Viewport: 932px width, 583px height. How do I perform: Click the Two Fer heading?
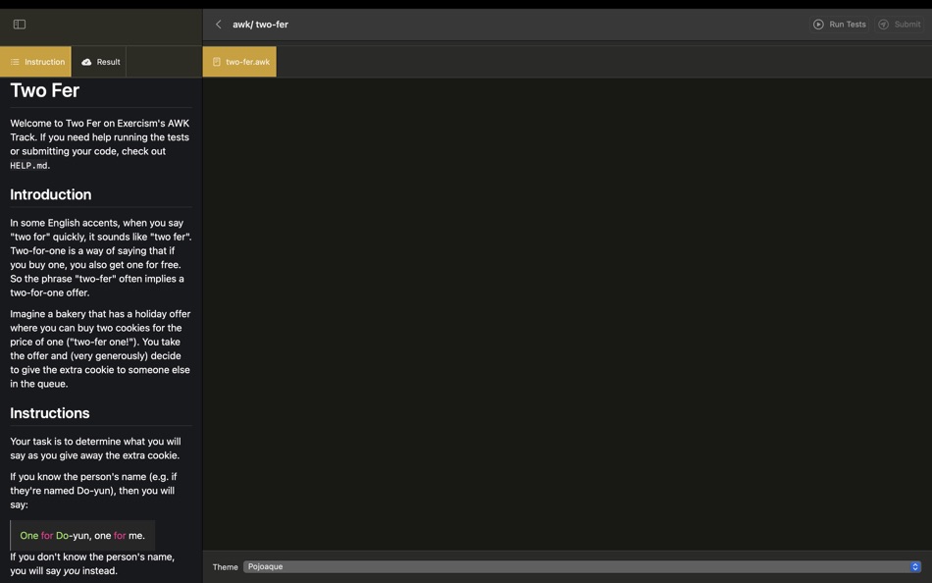(44, 90)
